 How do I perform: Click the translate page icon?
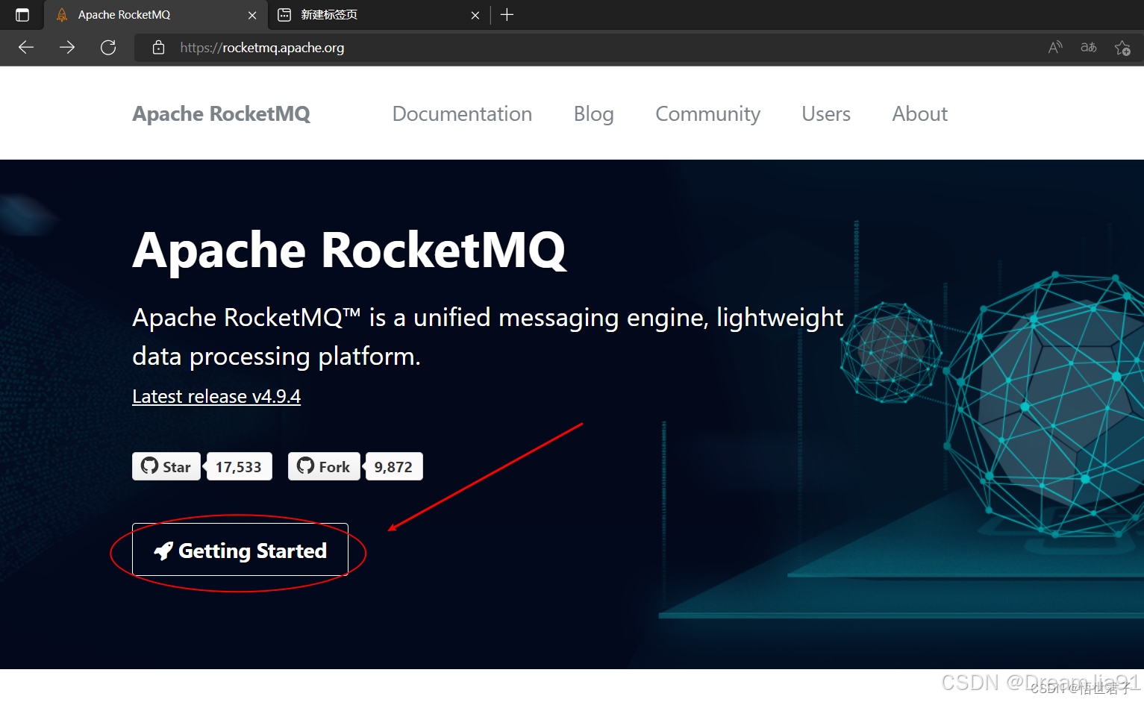pyautogui.click(x=1089, y=48)
